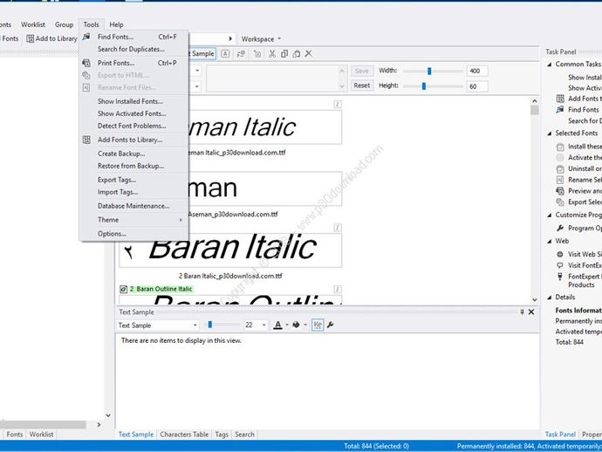The width and height of the screenshot is (602, 452).
Task: Select Create Backup menu item
Action: point(133,154)
